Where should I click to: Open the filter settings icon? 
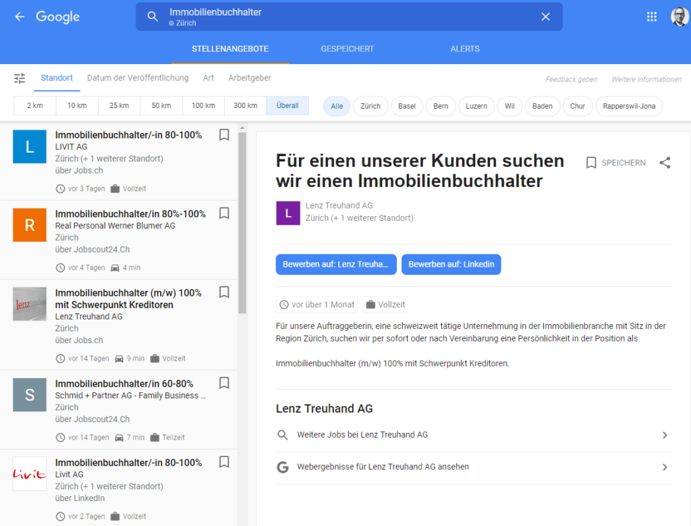click(20, 78)
